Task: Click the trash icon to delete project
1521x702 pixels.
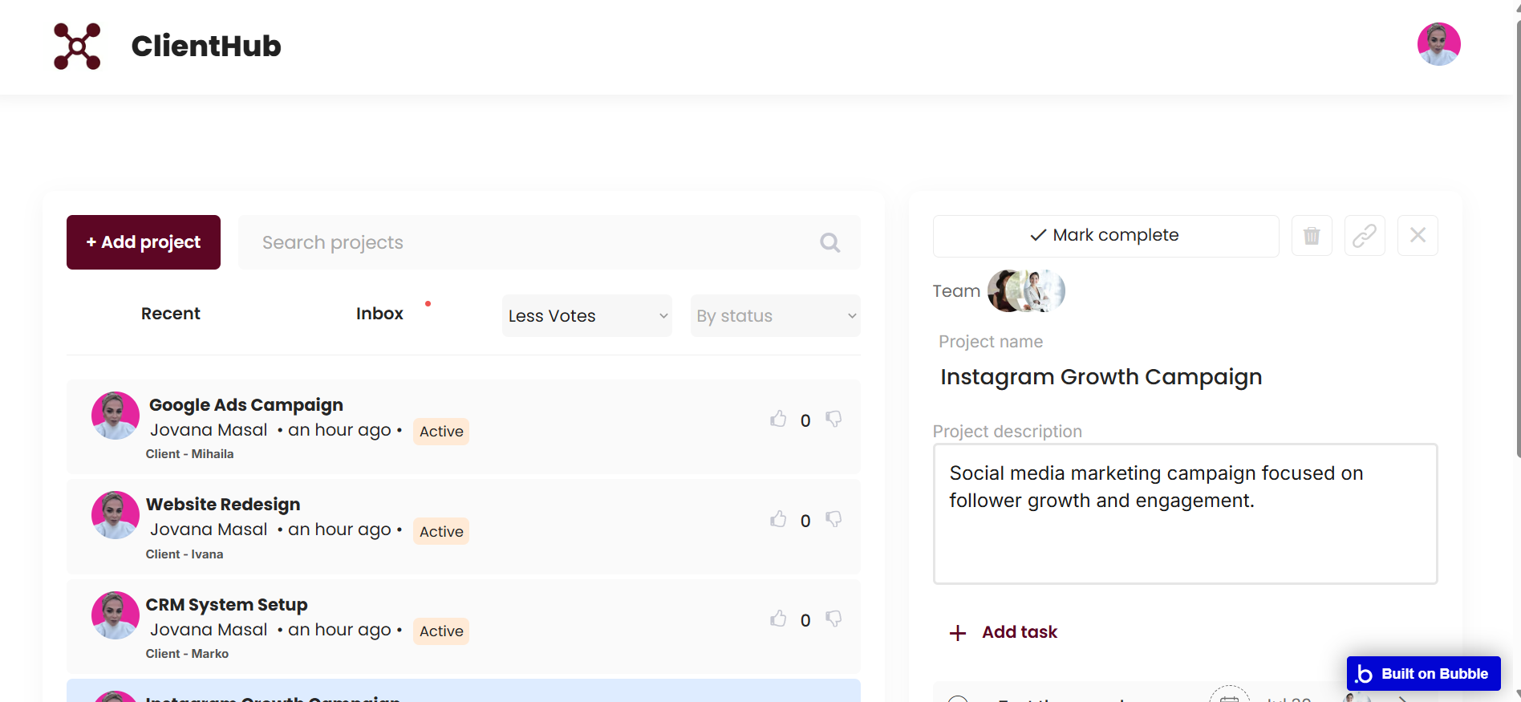Action: click(x=1312, y=235)
